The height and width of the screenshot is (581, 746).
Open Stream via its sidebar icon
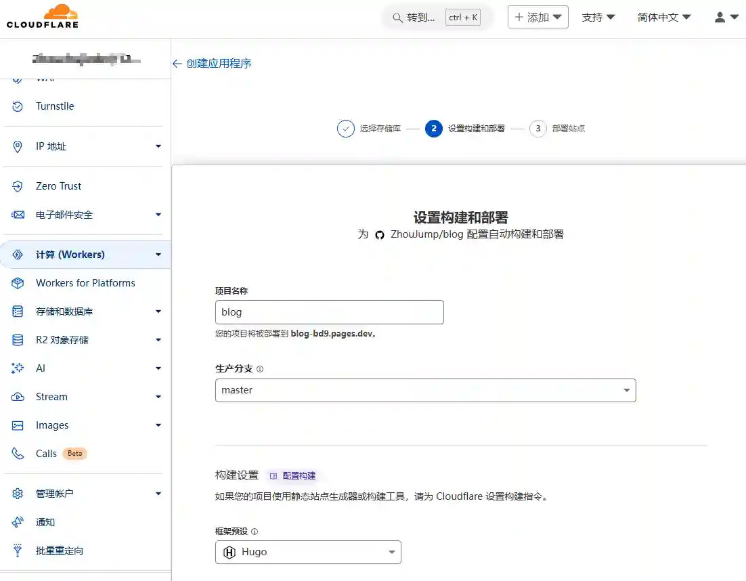[17, 396]
